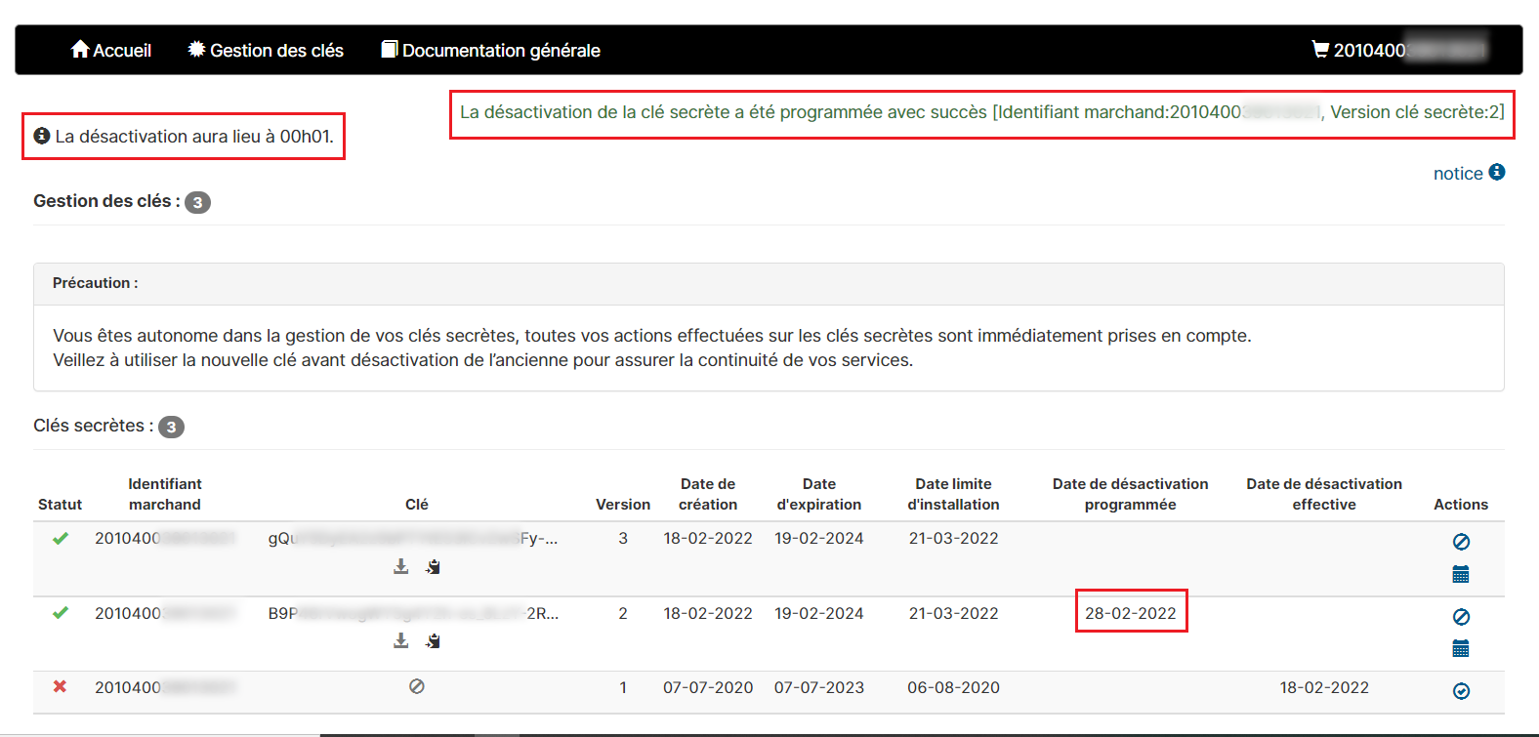1539x737 pixels.
Task: Download the version 2 secret key
Action: click(x=400, y=640)
